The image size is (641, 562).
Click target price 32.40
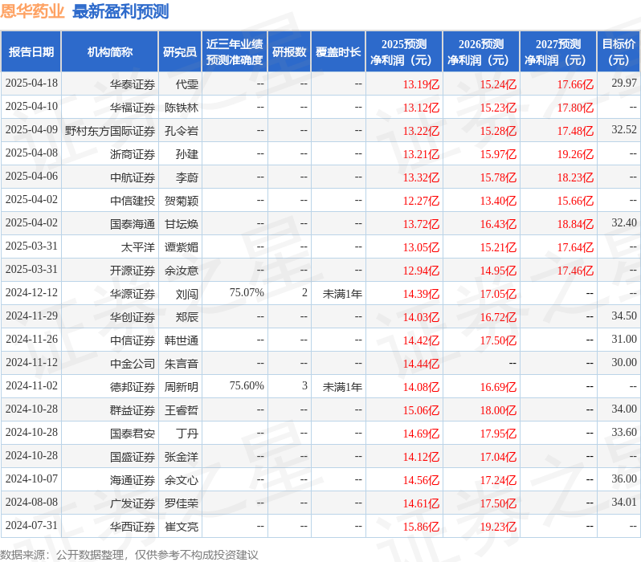tap(624, 223)
